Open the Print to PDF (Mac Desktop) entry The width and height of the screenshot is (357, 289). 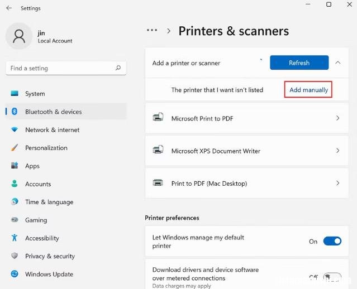click(246, 183)
